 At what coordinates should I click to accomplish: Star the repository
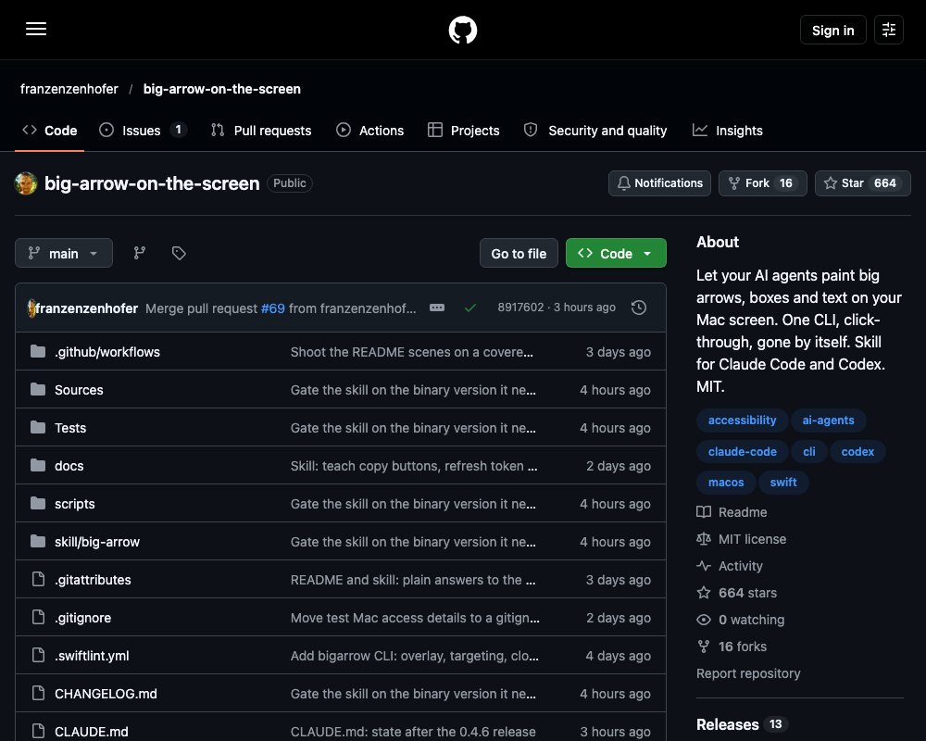click(863, 183)
